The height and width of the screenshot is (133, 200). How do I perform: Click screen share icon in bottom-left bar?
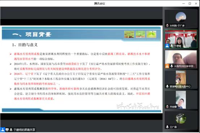click(7, 129)
